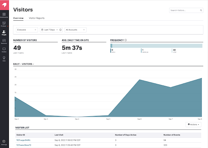Click the Pendo logo icon
Viewport: 208px width, 148px height.
coord(4,5)
